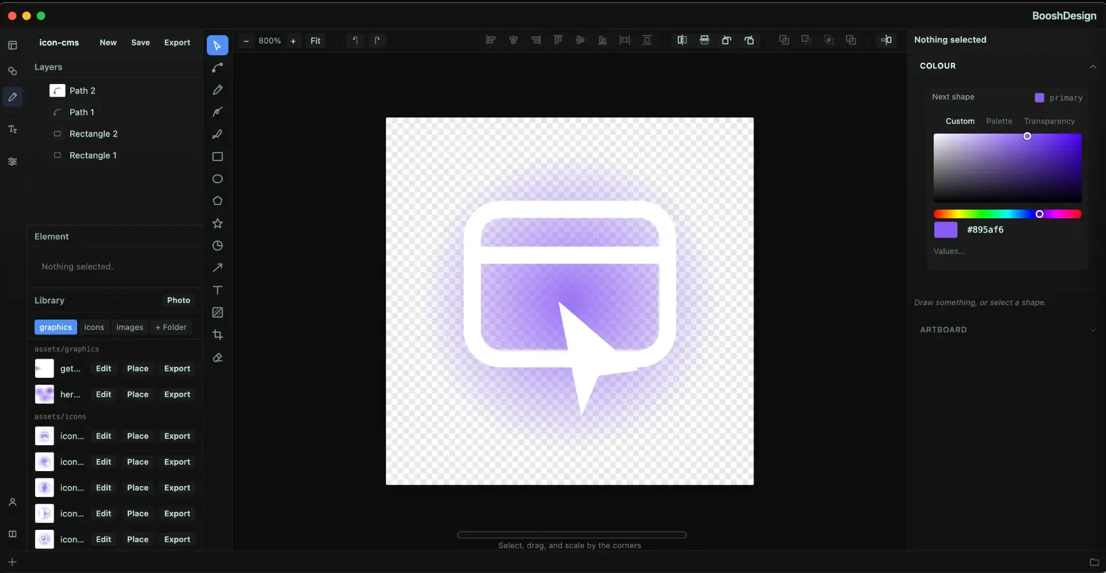The image size is (1106, 573).
Task: Redo with the right-turn arrow
Action: pos(377,40)
